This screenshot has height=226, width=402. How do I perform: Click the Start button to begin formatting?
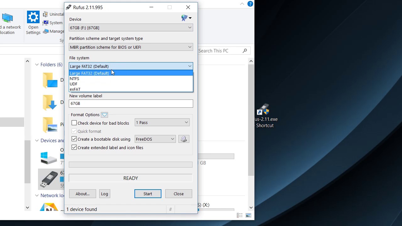tap(148, 194)
